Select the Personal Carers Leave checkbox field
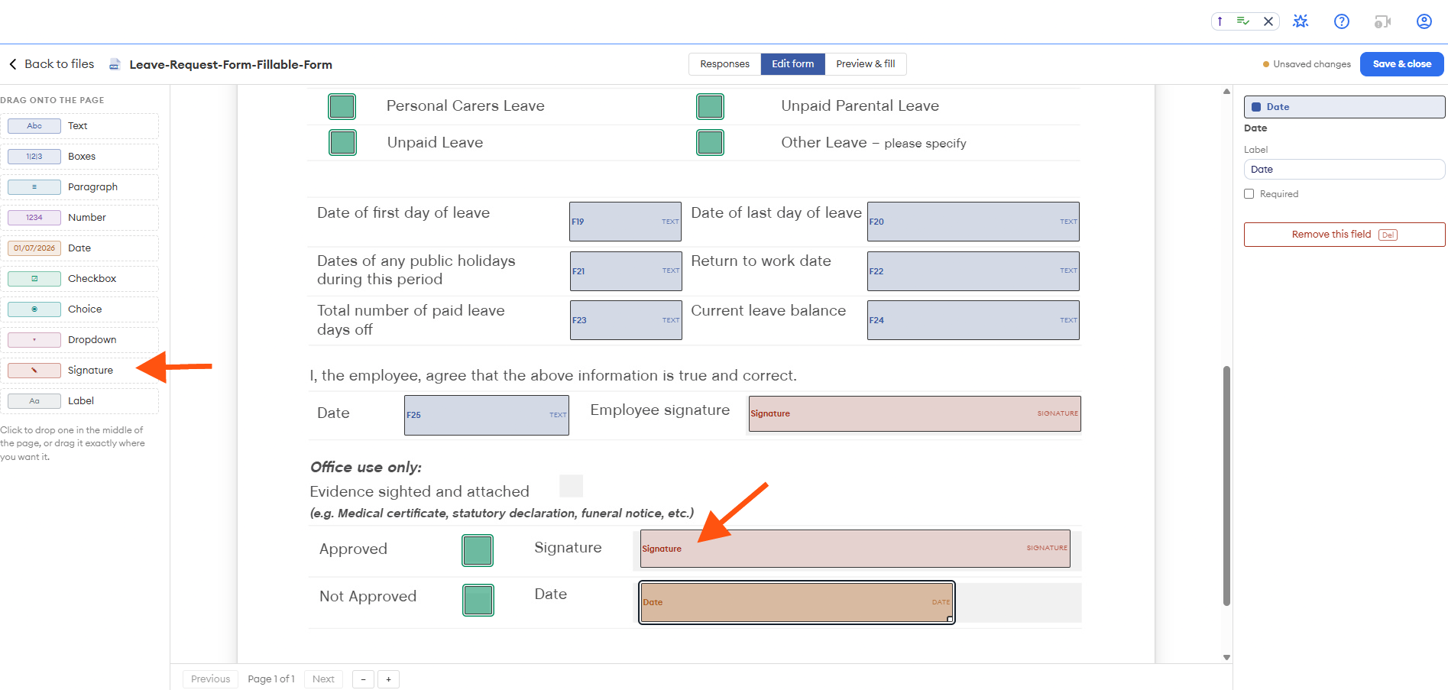The width and height of the screenshot is (1448, 690). coord(342,106)
